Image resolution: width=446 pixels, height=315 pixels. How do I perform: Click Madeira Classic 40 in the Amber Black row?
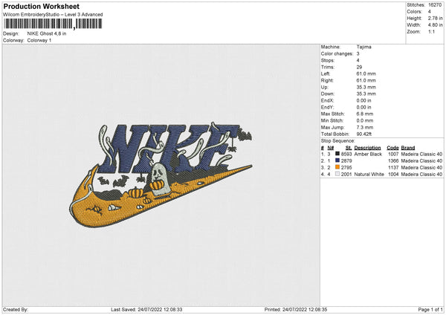coord(421,154)
